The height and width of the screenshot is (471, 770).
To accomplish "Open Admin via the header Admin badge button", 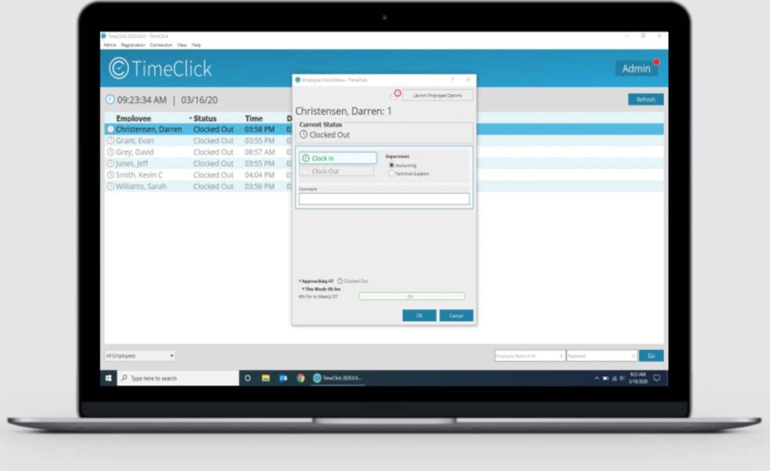I will (636, 68).
